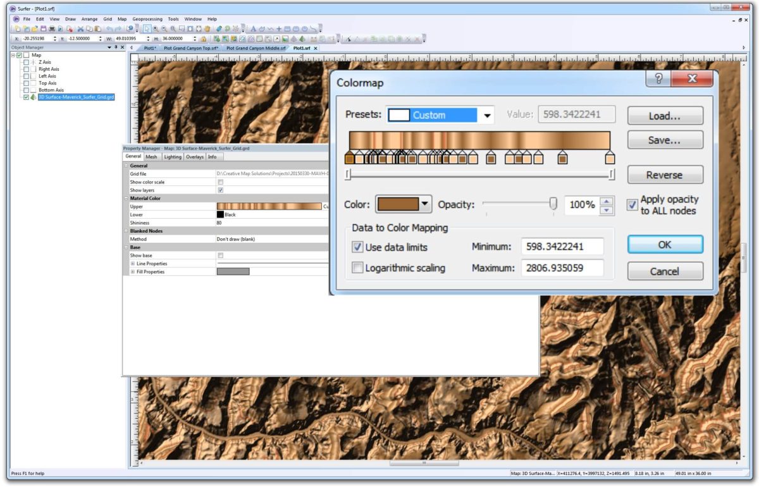Pick the Ellipse drawing tool

pyautogui.click(x=304, y=29)
